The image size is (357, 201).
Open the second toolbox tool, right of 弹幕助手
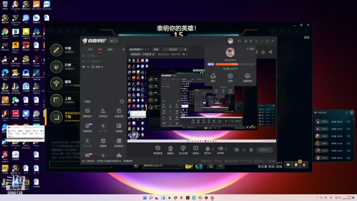point(103,113)
